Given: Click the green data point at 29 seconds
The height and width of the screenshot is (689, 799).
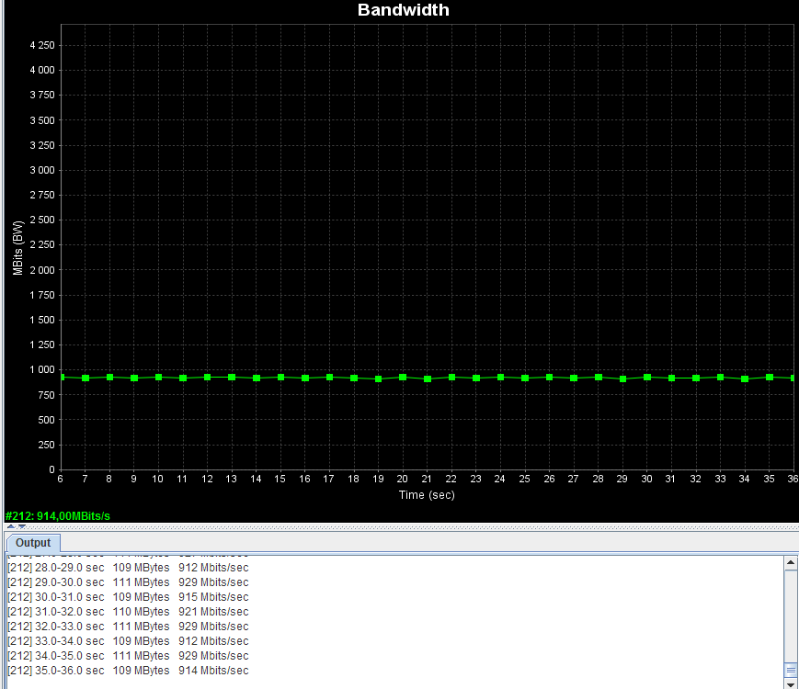Looking at the screenshot, I should (x=622, y=378).
